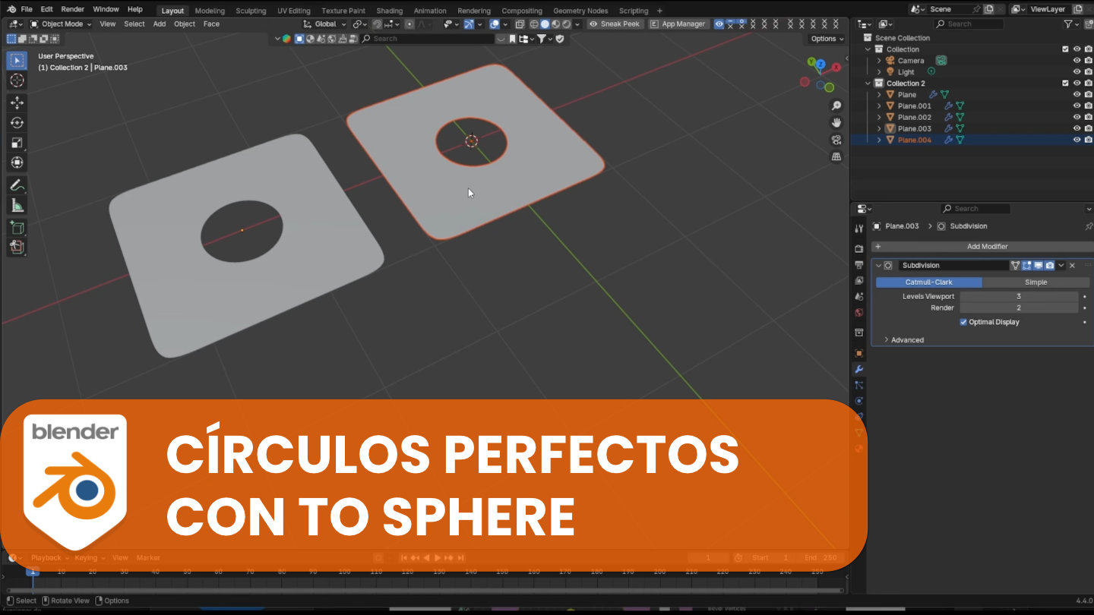Click the App Manager button
The height and width of the screenshot is (615, 1094).
[678, 24]
